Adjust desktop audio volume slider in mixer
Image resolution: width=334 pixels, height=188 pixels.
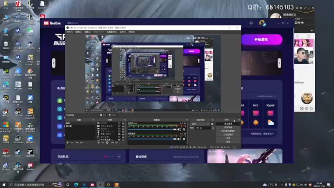click(152, 139)
